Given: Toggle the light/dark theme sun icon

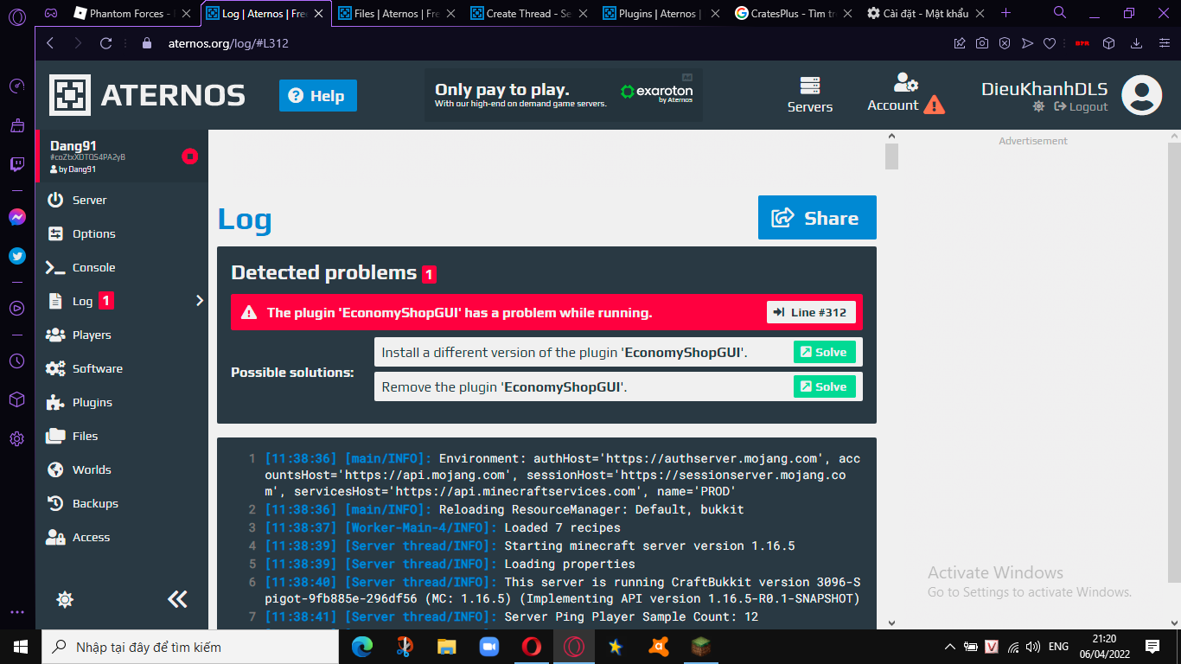Looking at the screenshot, I should pos(65,599).
